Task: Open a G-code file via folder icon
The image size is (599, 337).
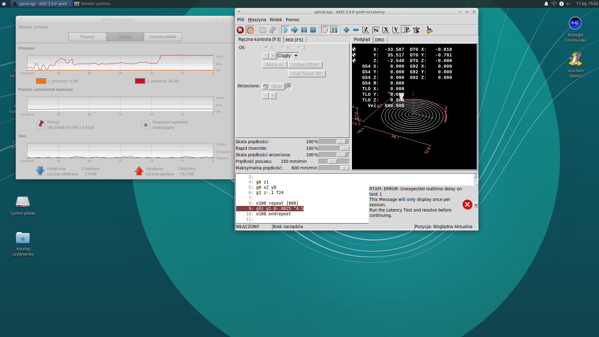Action: click(263, 30)
